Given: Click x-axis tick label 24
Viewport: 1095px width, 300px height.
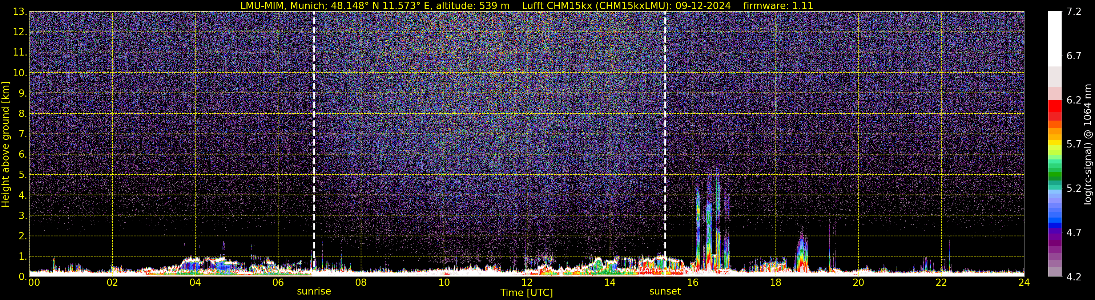Looking at the screenshot, I should (1024, 283).
